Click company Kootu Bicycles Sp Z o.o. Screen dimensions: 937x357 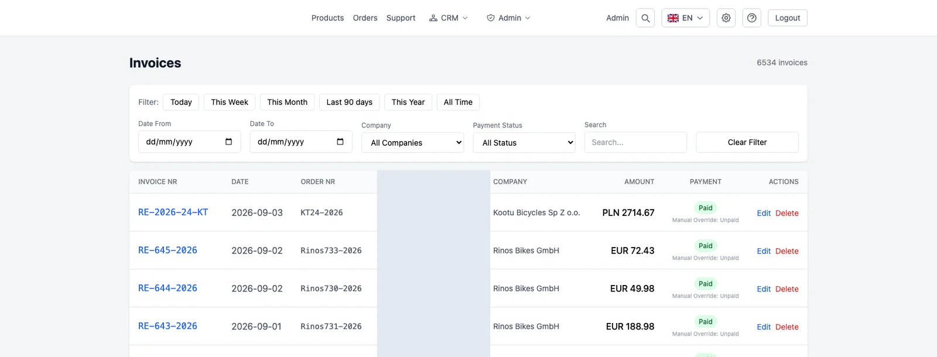click(x=536, y=213)
